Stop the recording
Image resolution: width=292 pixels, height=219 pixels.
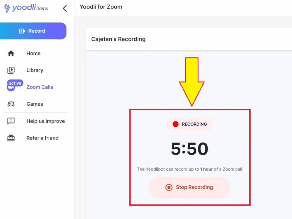coord(189,187)
